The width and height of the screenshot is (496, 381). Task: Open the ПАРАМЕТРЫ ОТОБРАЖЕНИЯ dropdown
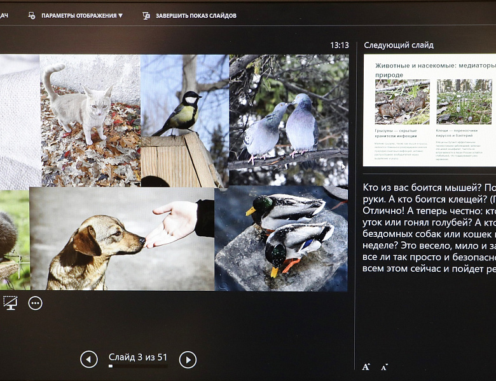click(x=82, y=15)
